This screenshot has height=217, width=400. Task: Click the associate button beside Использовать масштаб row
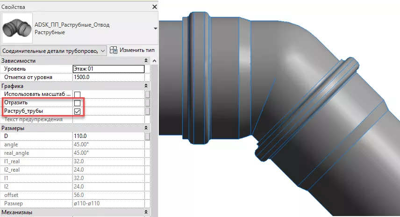pyautogui.click(x=147, y=94)
